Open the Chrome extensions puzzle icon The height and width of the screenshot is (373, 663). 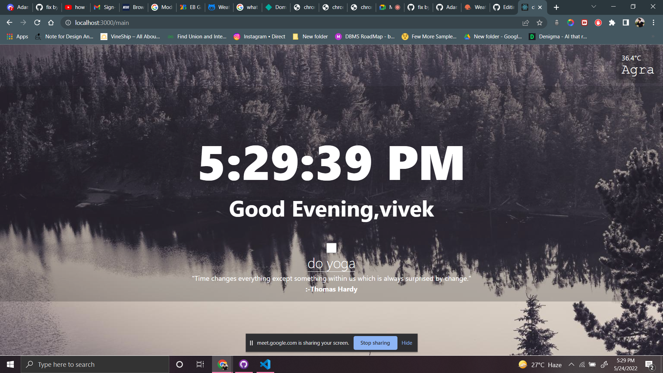point(612,23)
